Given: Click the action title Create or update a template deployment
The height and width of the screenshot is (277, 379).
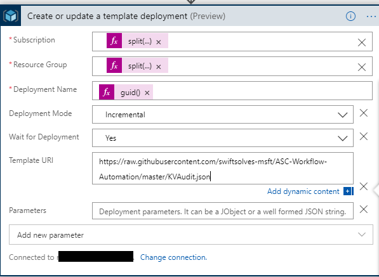Looking at the screenshot, I should click(x=107, y=16).
